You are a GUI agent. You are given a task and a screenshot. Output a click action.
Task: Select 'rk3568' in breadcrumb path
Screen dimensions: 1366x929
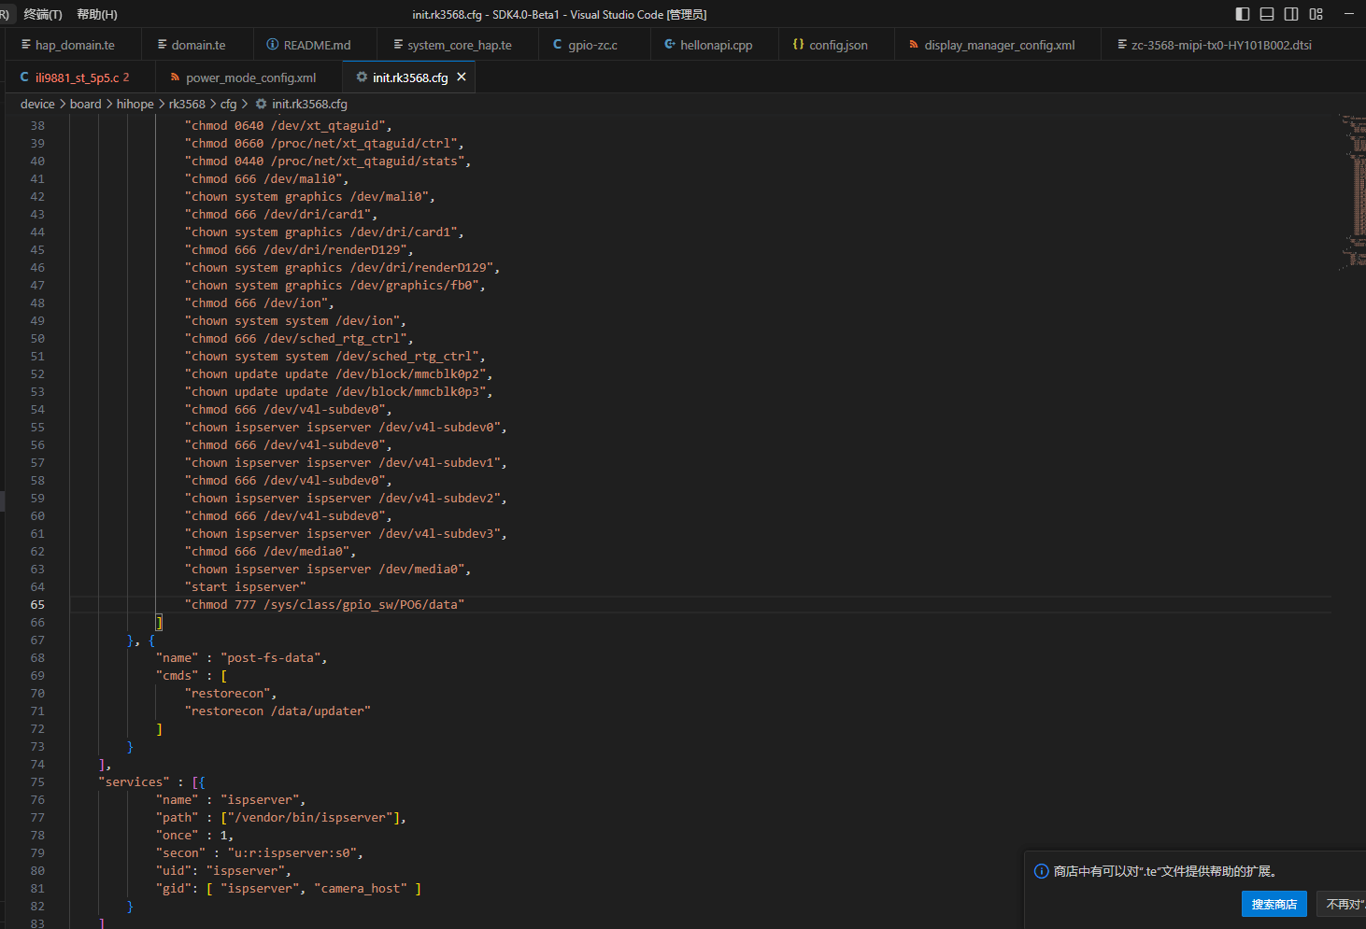pos(187,104)
